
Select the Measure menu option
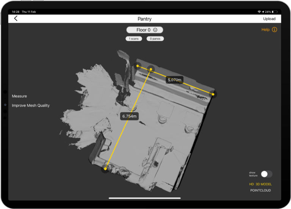pyautogui.click(x=19, y=96)
